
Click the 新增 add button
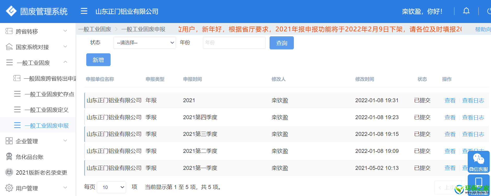(98, 60)
